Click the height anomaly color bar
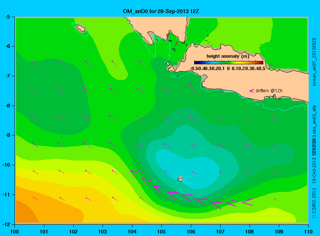This screenshot has height=236, width=320. coord(229,63)
